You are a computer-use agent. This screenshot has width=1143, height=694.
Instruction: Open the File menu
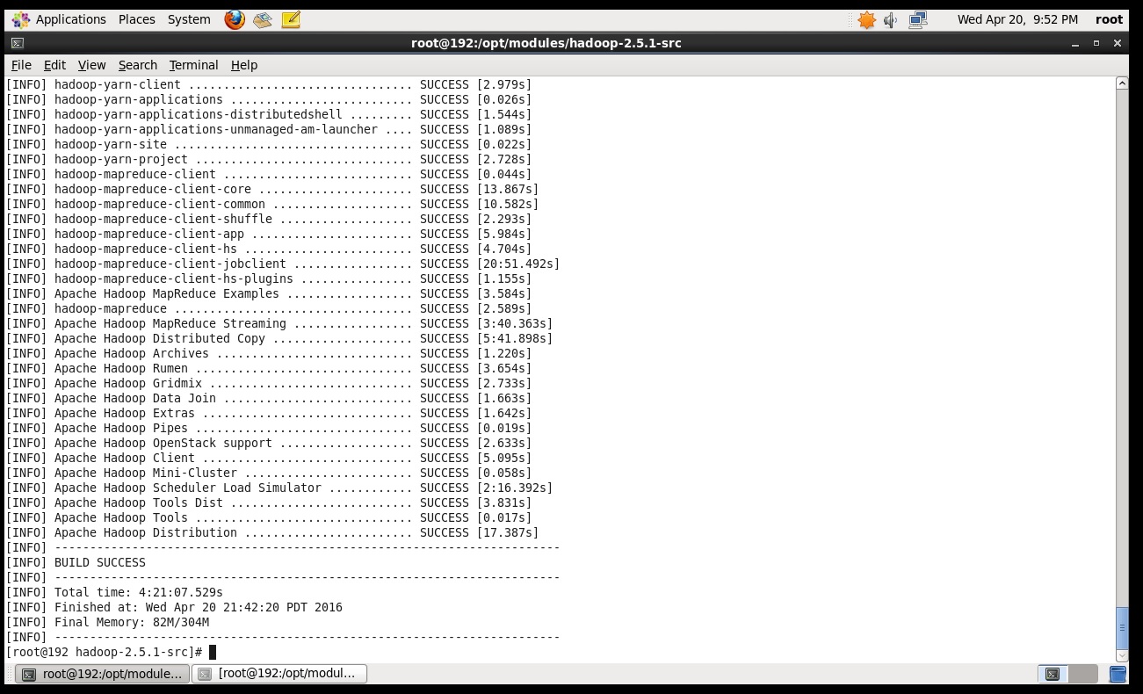(21, 65)
